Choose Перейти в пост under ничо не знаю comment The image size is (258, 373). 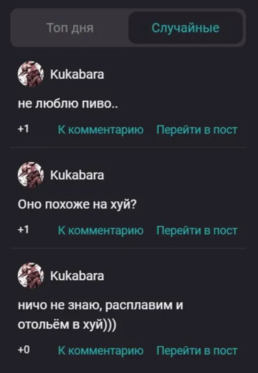click(197, 350)
